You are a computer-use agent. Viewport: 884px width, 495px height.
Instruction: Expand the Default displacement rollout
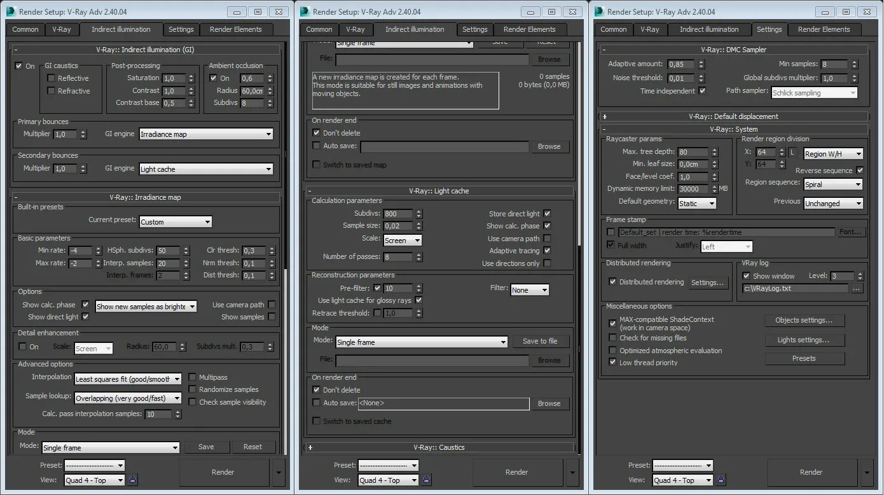click(x=604, y=116)
